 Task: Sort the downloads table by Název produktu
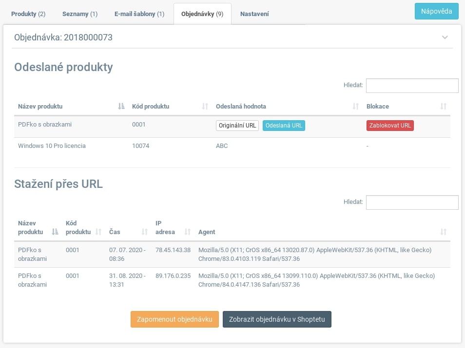[x=38, y=227]
